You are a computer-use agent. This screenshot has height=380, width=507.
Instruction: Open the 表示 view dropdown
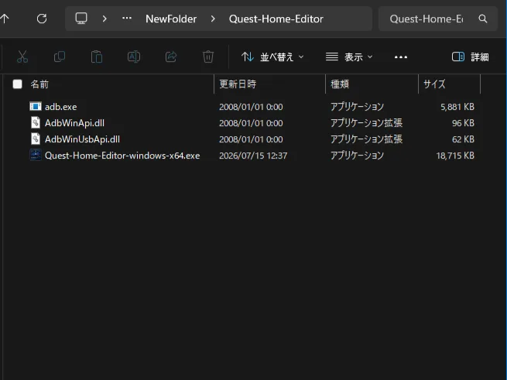(x=349, y=57)
